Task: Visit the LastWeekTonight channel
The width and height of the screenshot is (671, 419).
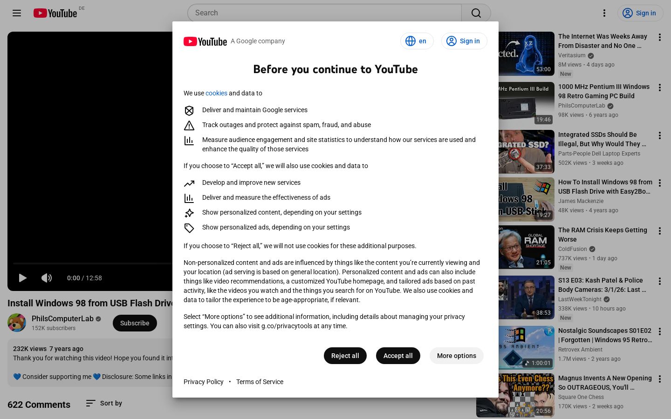Action: point(580,299)
